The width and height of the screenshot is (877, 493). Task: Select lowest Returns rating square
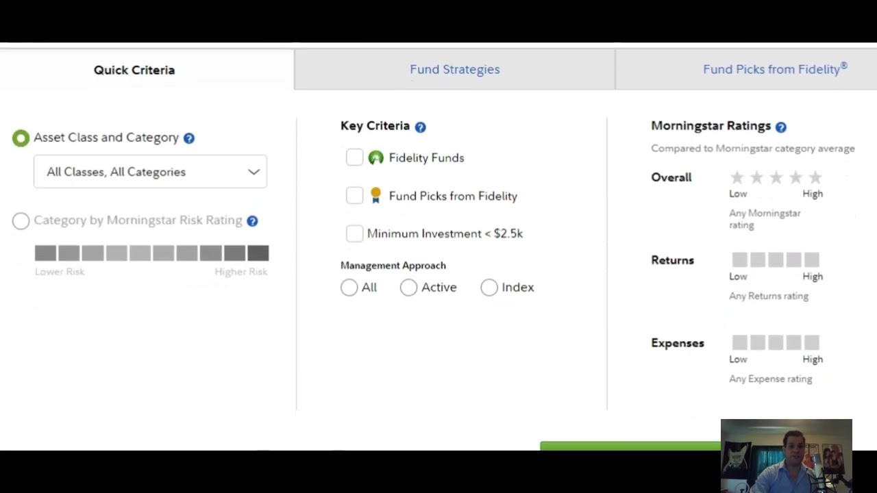(x=739, y=260)
